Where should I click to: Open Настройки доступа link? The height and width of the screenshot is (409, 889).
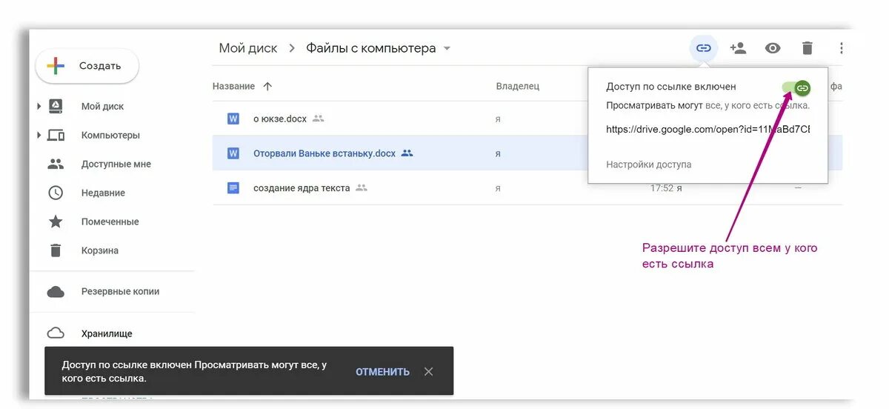(649, 164)
